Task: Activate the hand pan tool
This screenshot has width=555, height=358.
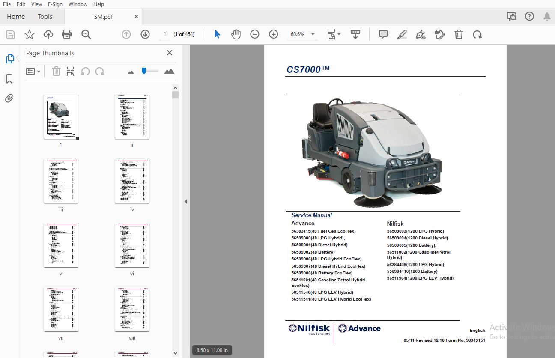Action: coord(236,34)
